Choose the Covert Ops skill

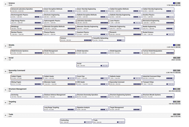point(92,77)
